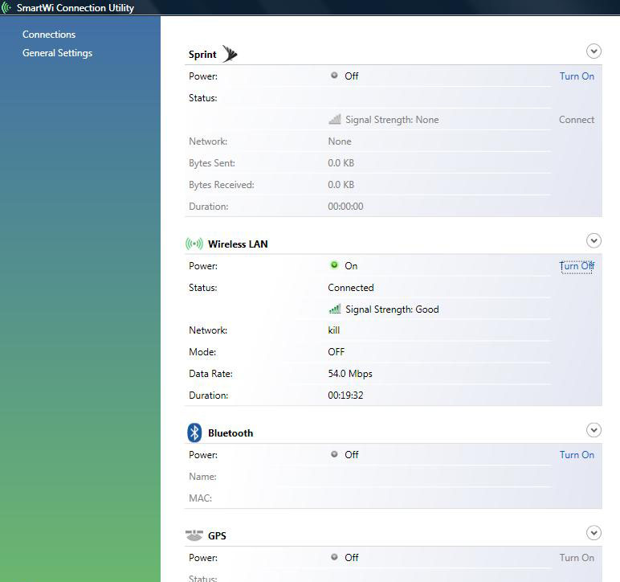Image resolution: width=620 pixels, height=582 pixels.
Task: Click the Wireless LAN radio-wave icon
Action: (194, 244)
